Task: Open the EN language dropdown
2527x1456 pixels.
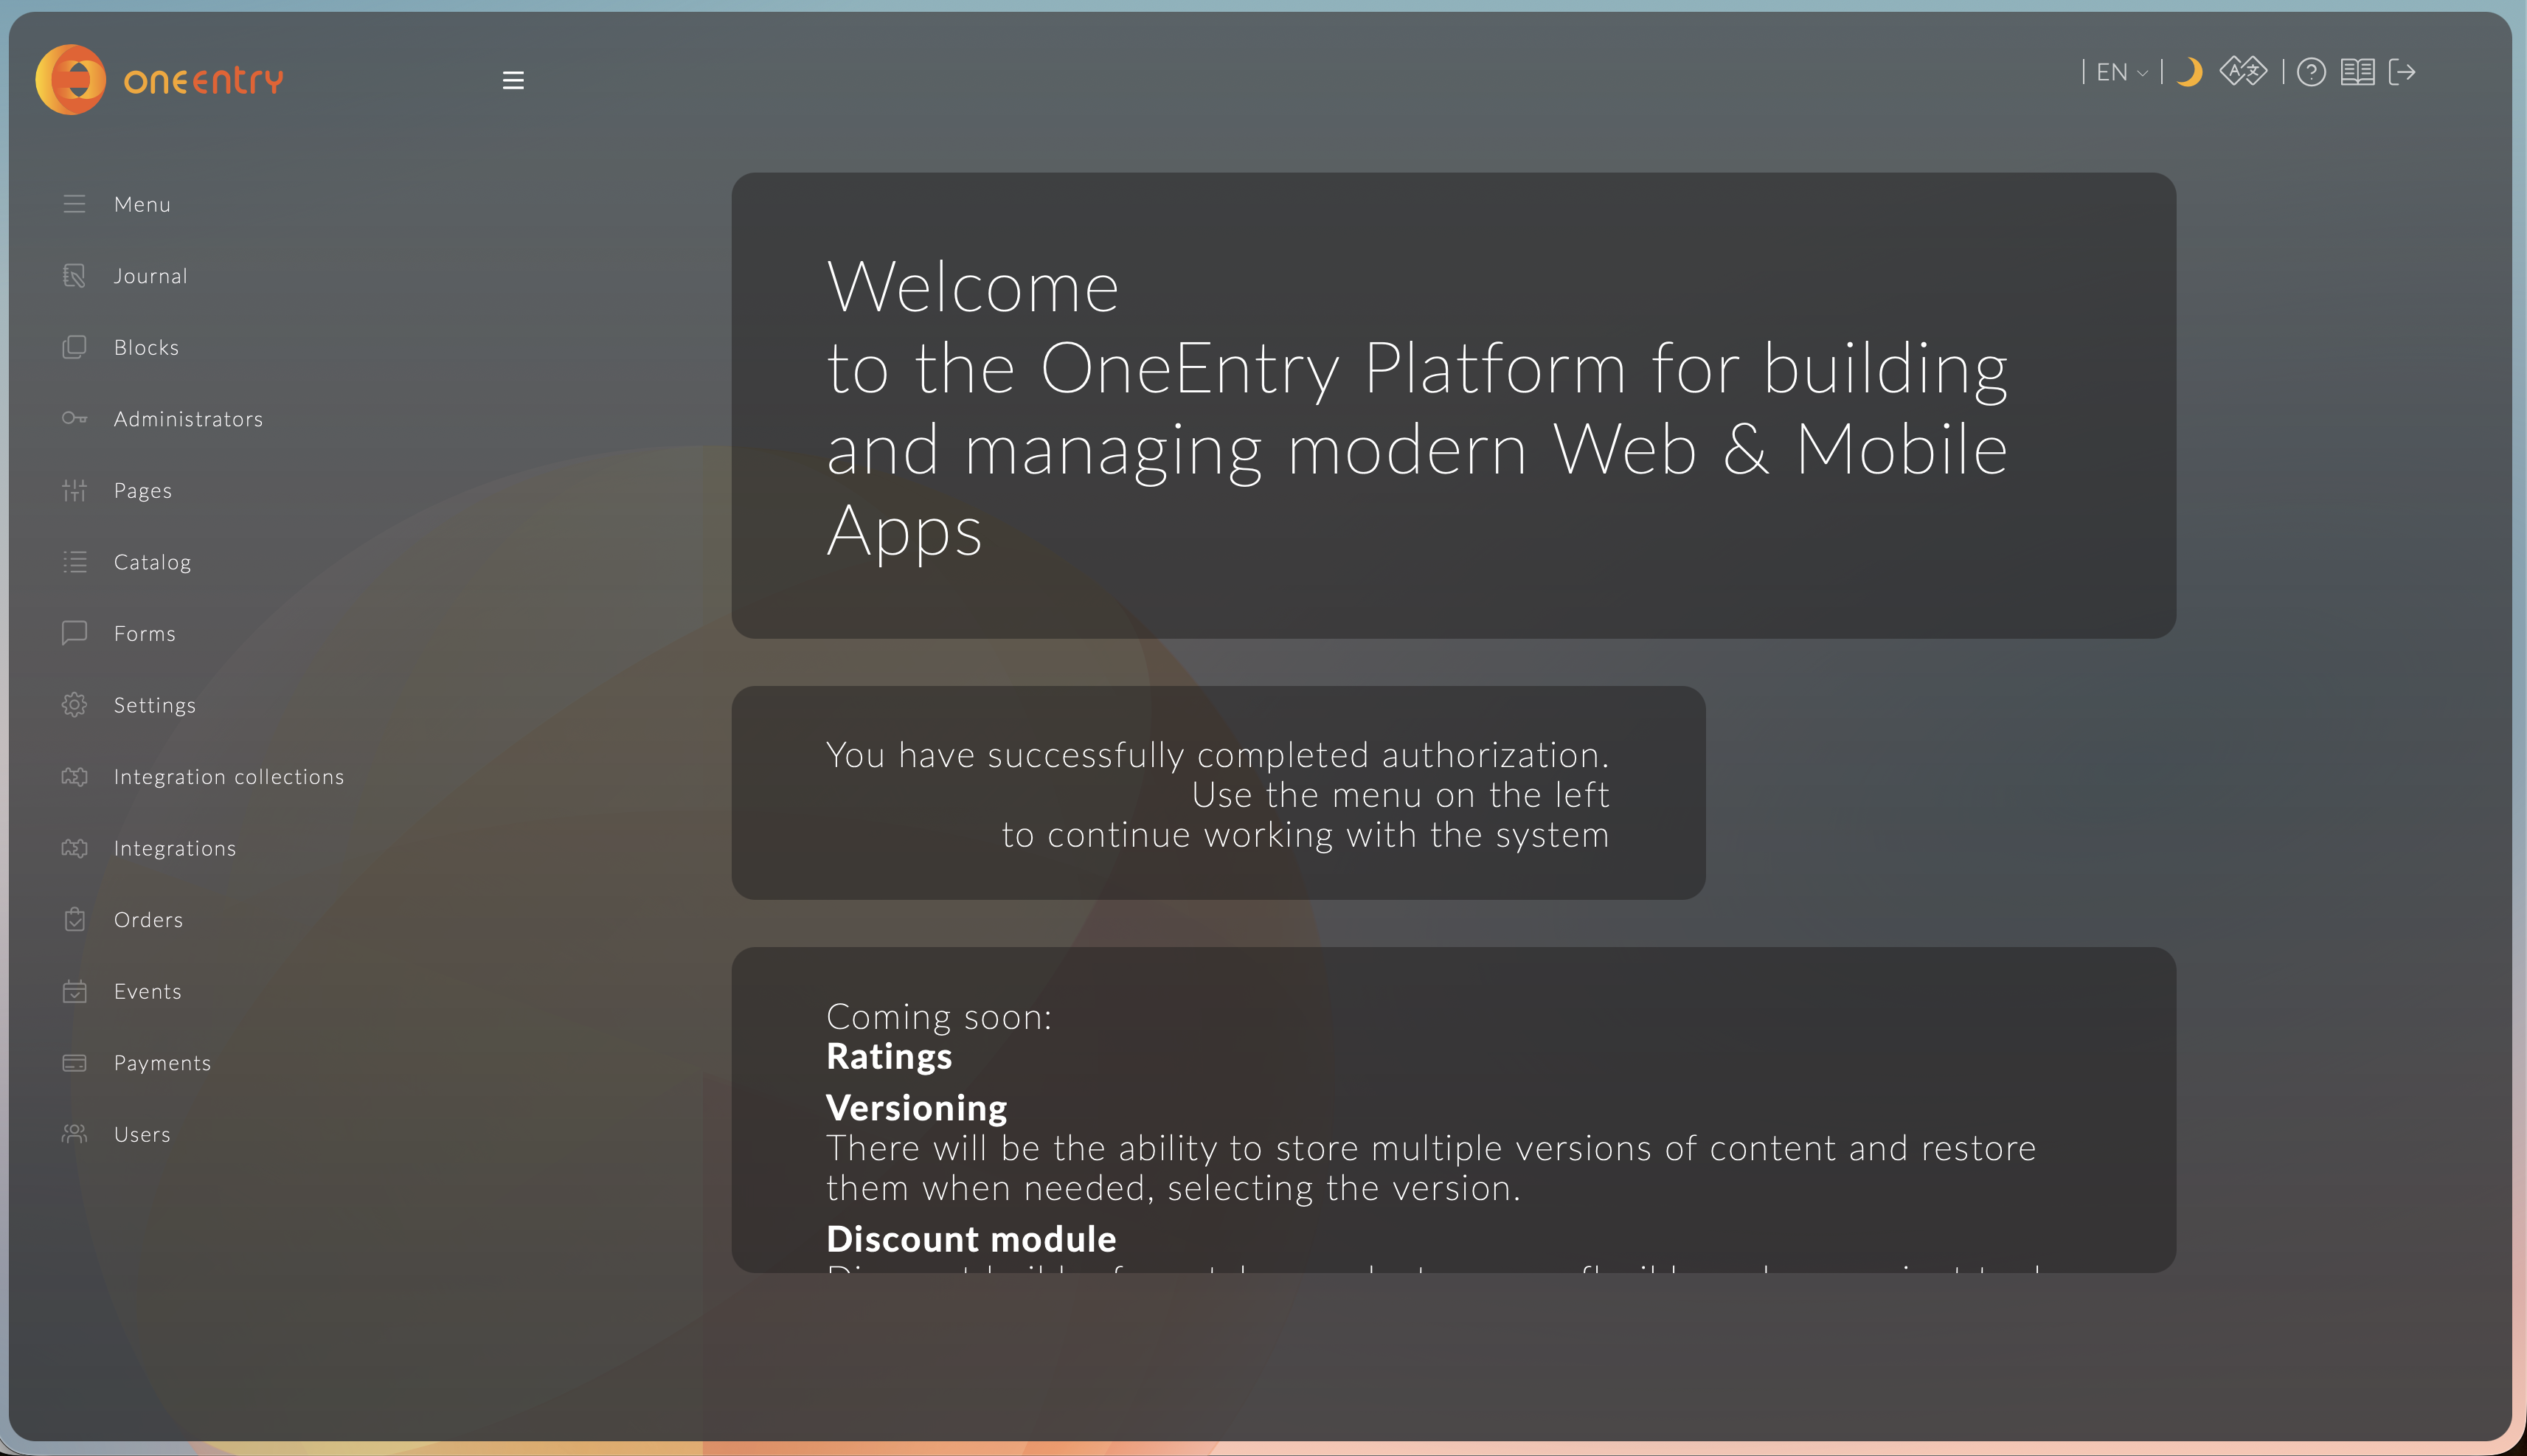Action: coord(2121,72)
